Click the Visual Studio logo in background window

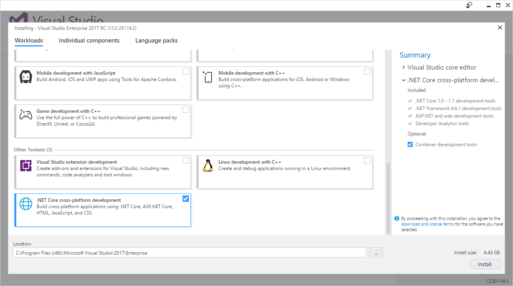19,18
